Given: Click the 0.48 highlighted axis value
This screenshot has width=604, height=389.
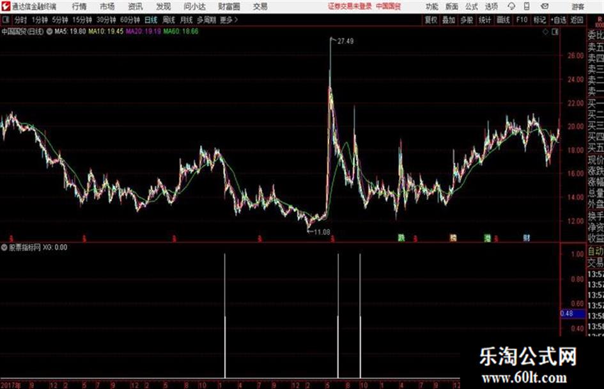Looking at the screenshot, I should point(573,314).
